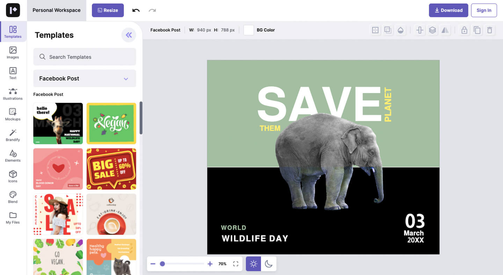Select the 20XX year text
This screenshot has width=503, height=275.
coord(415,240)
